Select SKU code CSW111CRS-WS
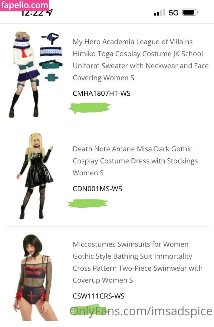Screen dimensions: 214x327 click(x=98, y=296)
